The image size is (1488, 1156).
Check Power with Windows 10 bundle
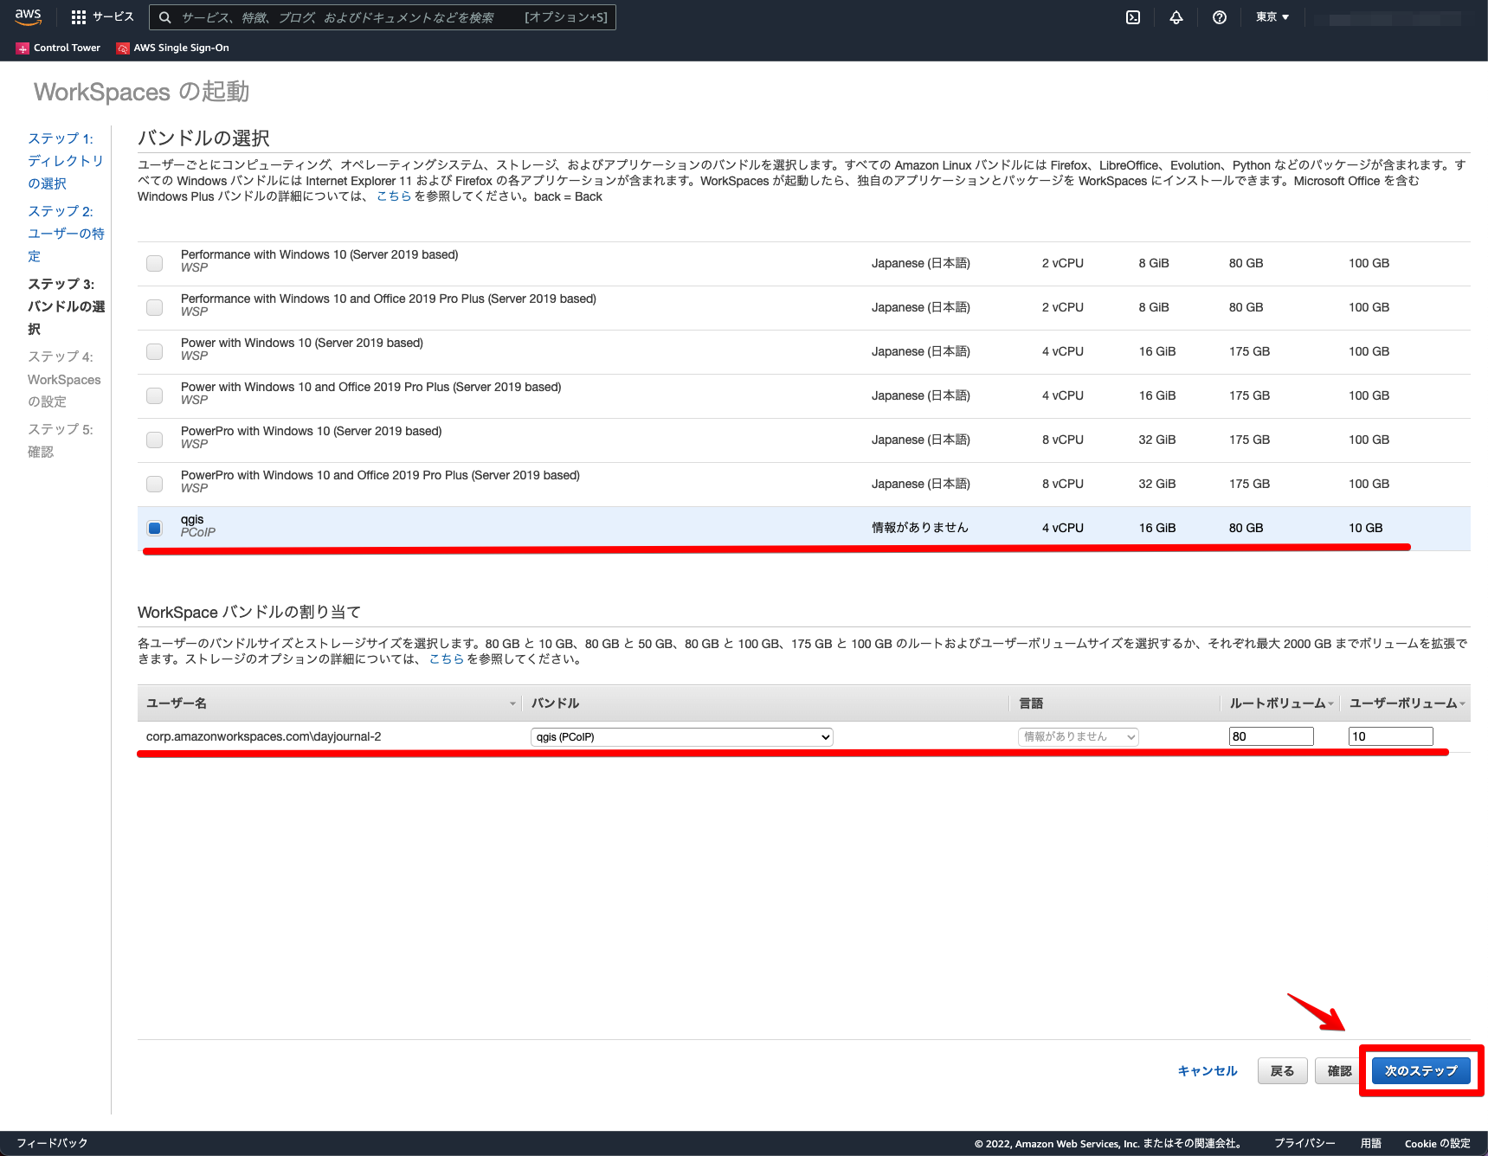click(154, 351)
